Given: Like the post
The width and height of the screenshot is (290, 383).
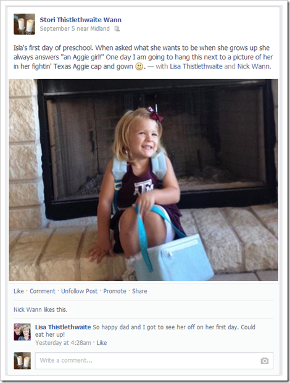Looking at the screenshot, I should point(19,291).
